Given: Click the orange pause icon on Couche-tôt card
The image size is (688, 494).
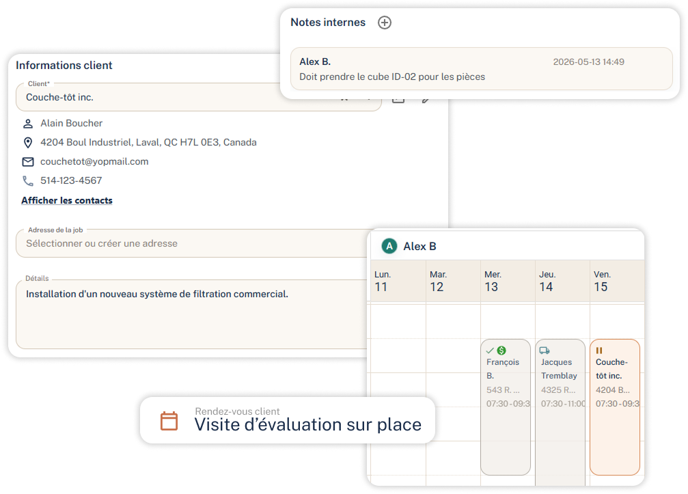Looking at the screenshot, I should coord(599,351).
